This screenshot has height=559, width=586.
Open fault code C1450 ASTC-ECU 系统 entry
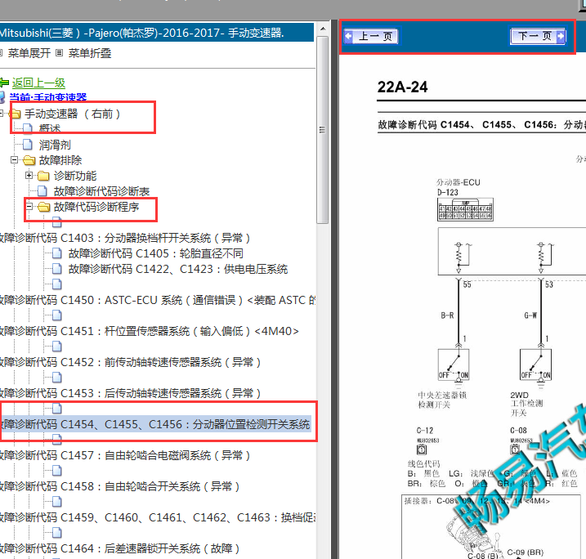[x=158, y=300]
